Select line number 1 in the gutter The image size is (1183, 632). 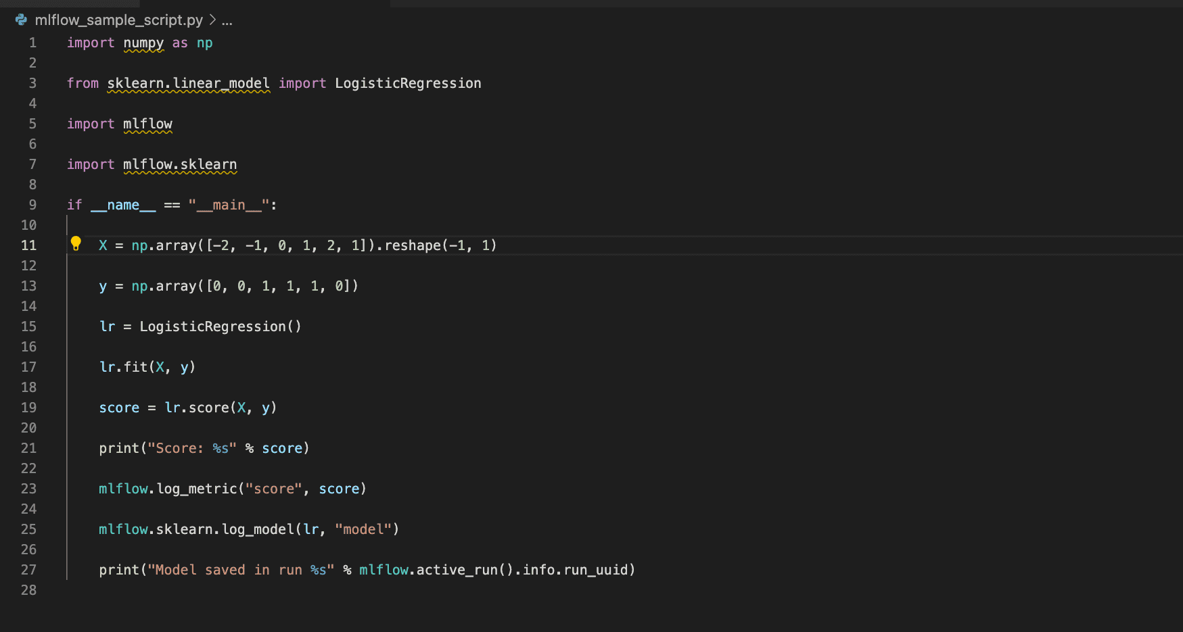(x=32, y=43)
